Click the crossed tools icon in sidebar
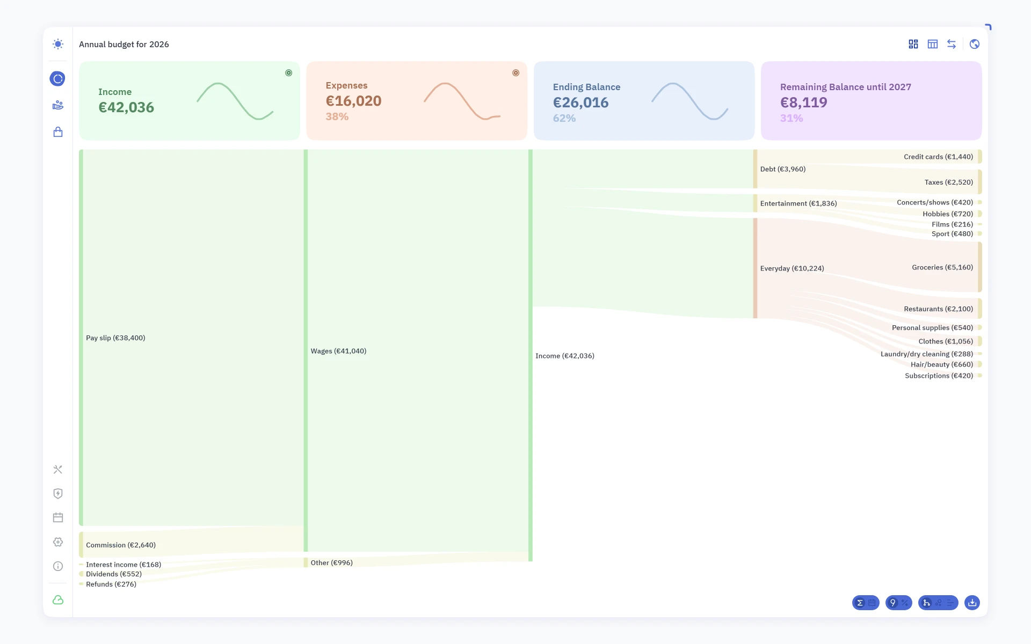 [58, 470]
